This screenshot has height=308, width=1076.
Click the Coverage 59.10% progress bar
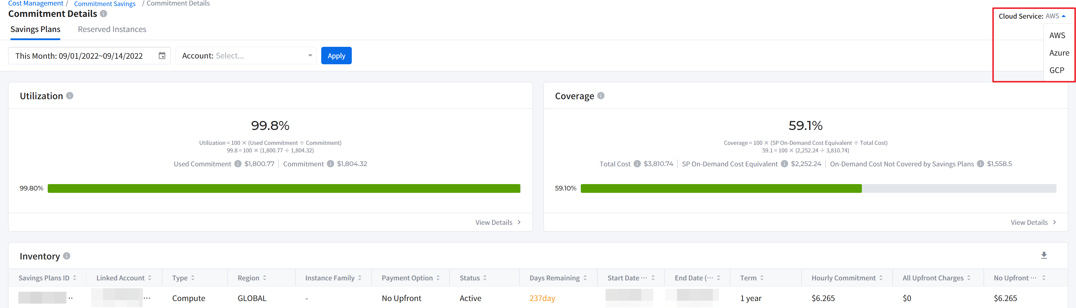pos(818,188)
